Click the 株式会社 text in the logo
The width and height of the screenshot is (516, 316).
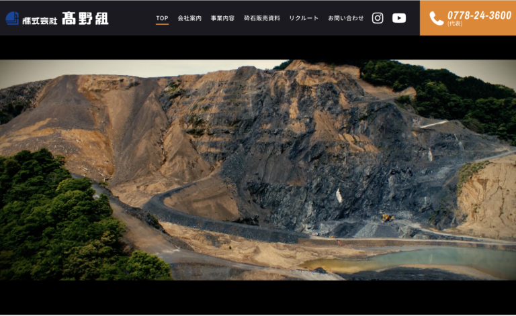pyautogui.click(x=39, y=19)
